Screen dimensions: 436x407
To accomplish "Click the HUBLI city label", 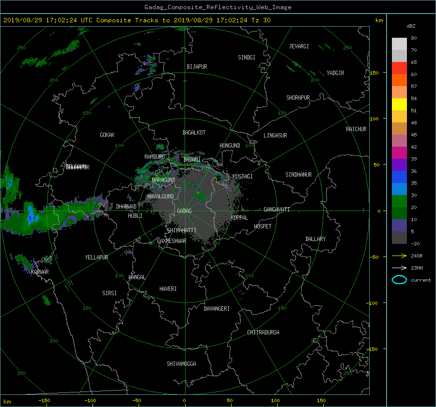I will (x=135, y=215).
